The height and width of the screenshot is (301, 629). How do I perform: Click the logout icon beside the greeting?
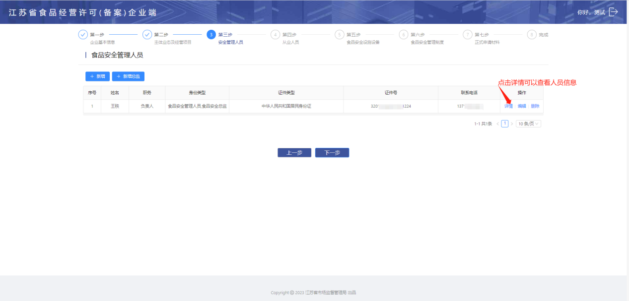point(613,12)
